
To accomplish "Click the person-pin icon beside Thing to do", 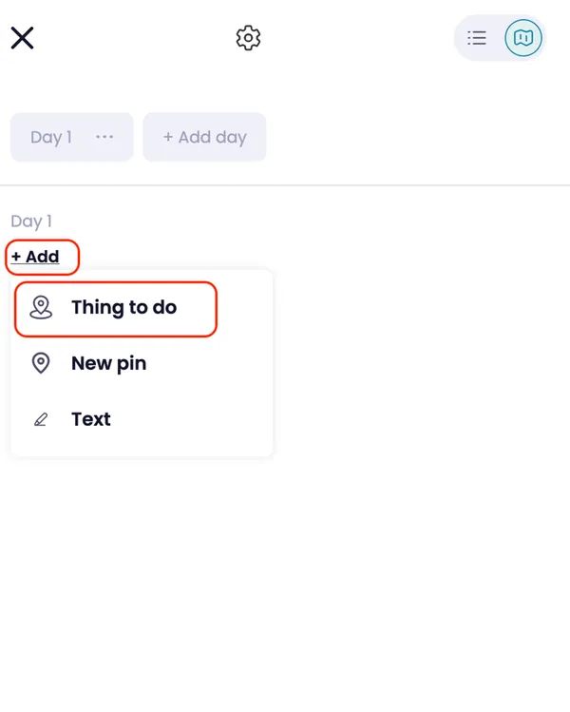I will 41,308.
